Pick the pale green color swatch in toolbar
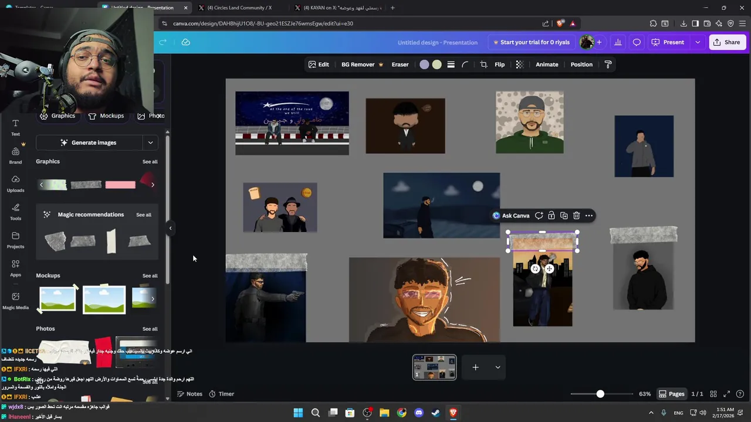Viewport: 751px width, 422px height. point(437,64)
